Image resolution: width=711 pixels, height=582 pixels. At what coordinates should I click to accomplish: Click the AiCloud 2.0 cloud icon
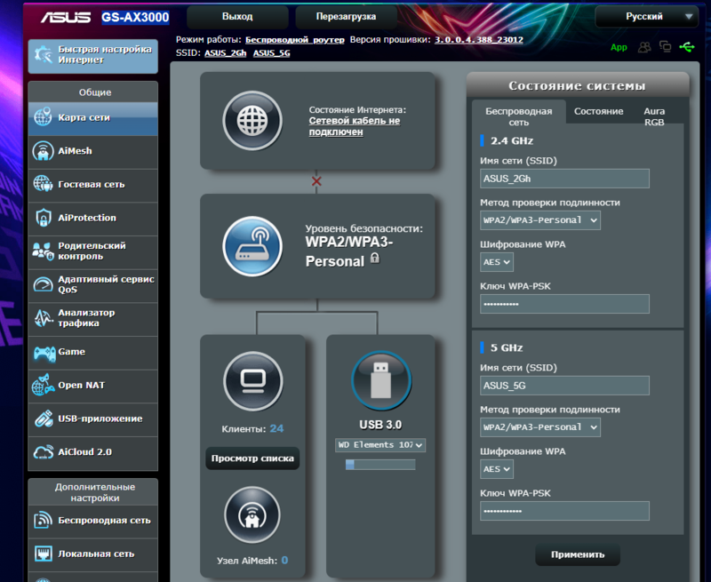pos(43,452)
